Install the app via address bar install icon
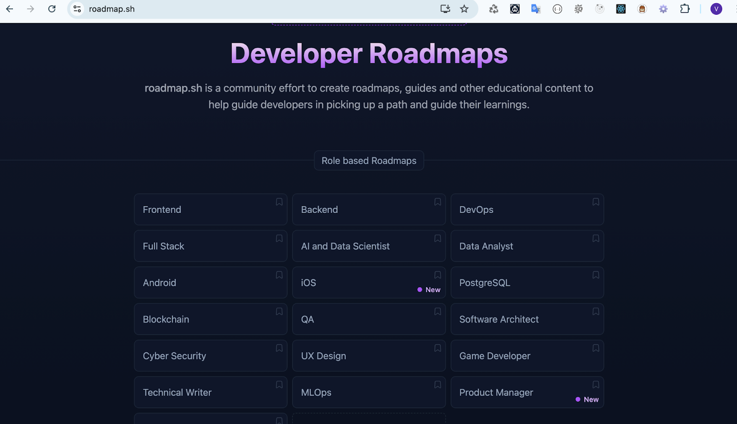This screenshot has width=737, height=424. pos(445,9)
